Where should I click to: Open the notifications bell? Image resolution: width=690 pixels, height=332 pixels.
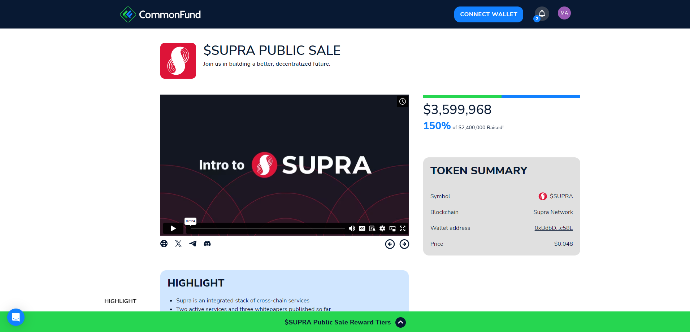[542, 14]
